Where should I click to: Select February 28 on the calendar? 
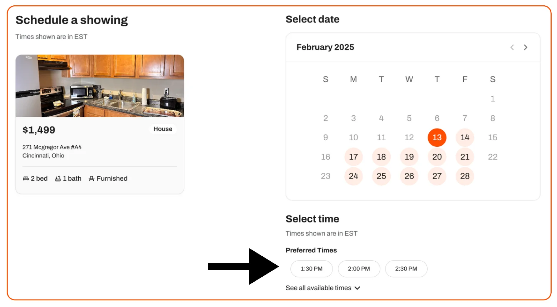465,176
